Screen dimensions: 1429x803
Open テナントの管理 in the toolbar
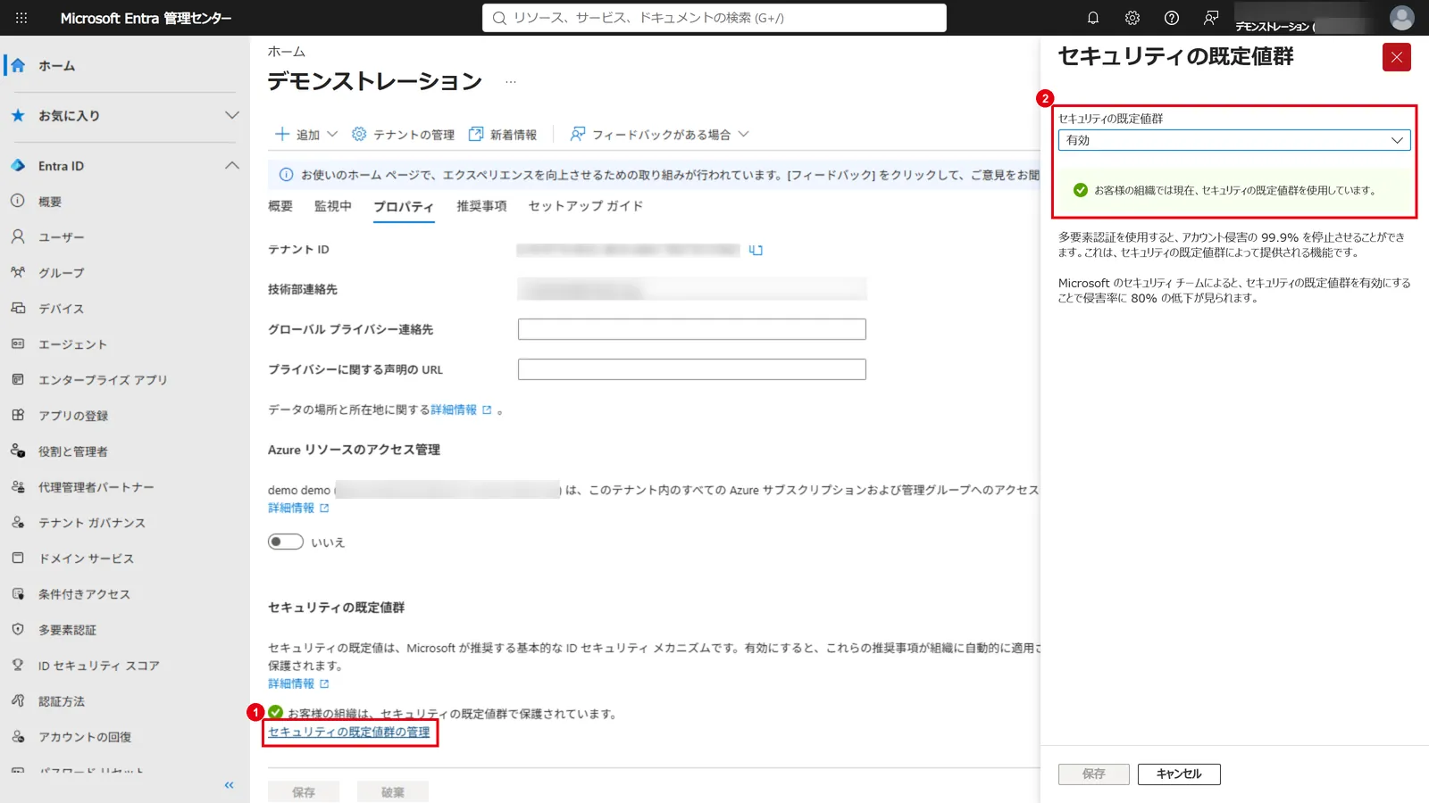point(403,135)
